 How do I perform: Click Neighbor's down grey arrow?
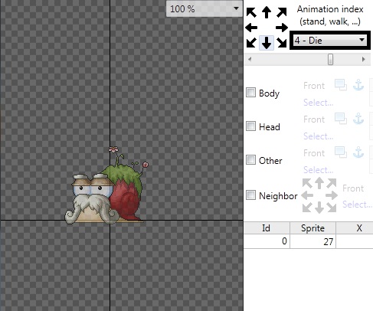pos(319,208)
